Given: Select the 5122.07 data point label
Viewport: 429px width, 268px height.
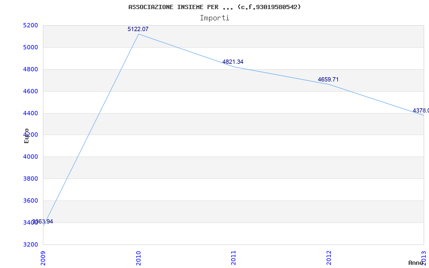Looking at the screenshot, I should pos(138,29).
